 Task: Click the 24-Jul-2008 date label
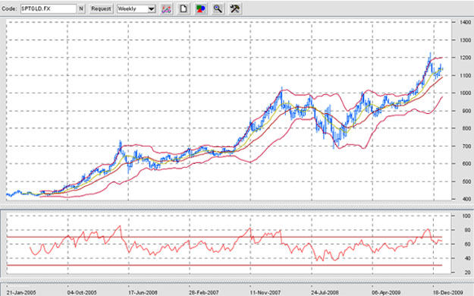(325, 293)
